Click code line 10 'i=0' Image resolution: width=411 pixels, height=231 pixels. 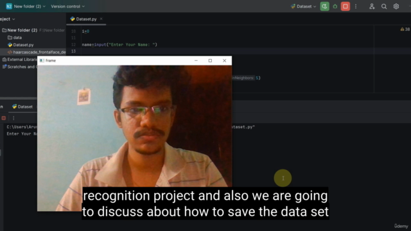coord(85,31)
